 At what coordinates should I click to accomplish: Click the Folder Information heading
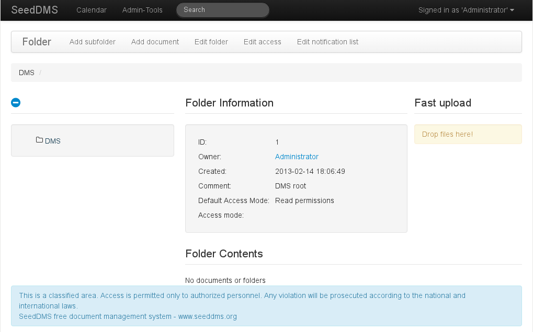pyautogui.click(x=229, y=103)
